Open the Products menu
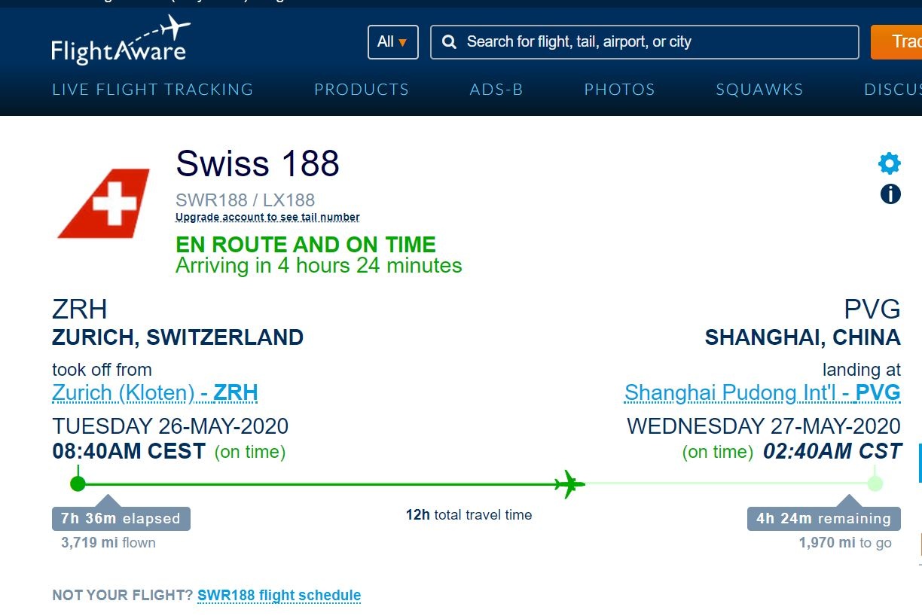 362,90
